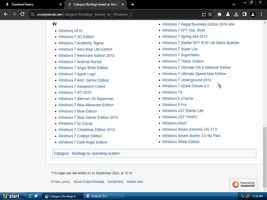Open Windows 7 Blue Gamer Edition 2015

pos(88,117)
